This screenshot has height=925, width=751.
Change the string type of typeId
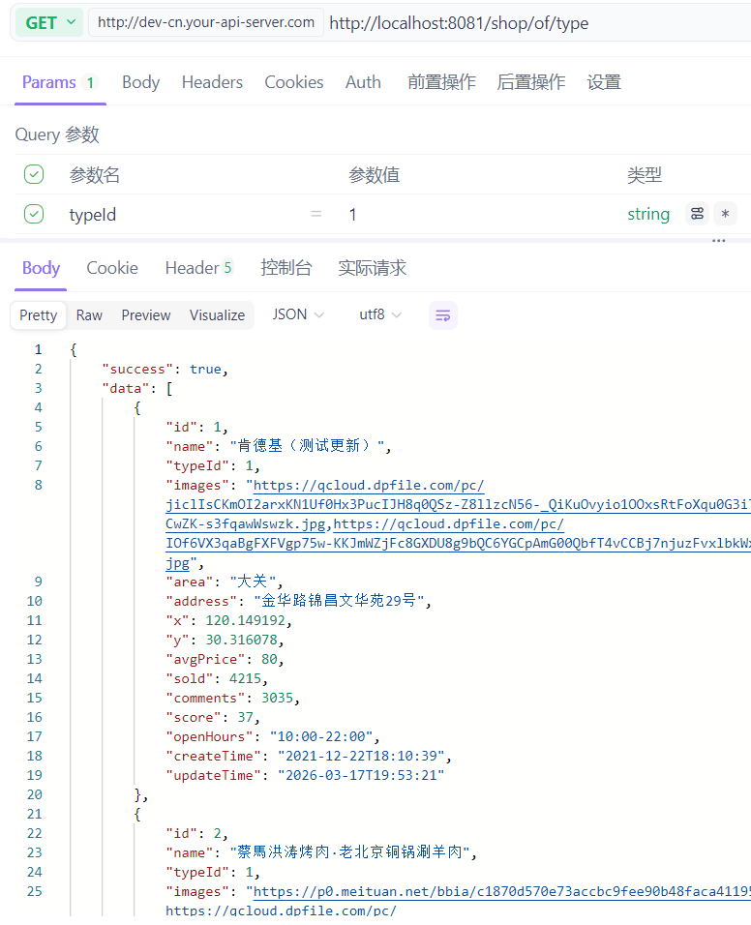click(x=647, y=214)
